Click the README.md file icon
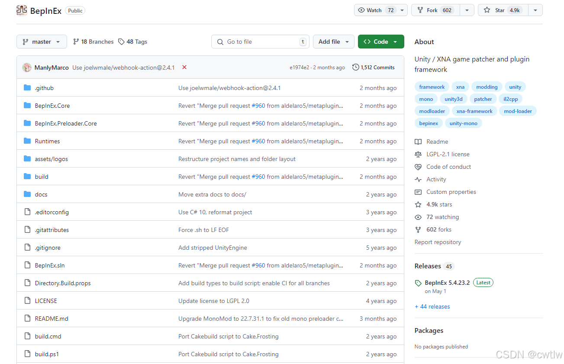Viewport: 564px width, 364px height. (27, 319)
